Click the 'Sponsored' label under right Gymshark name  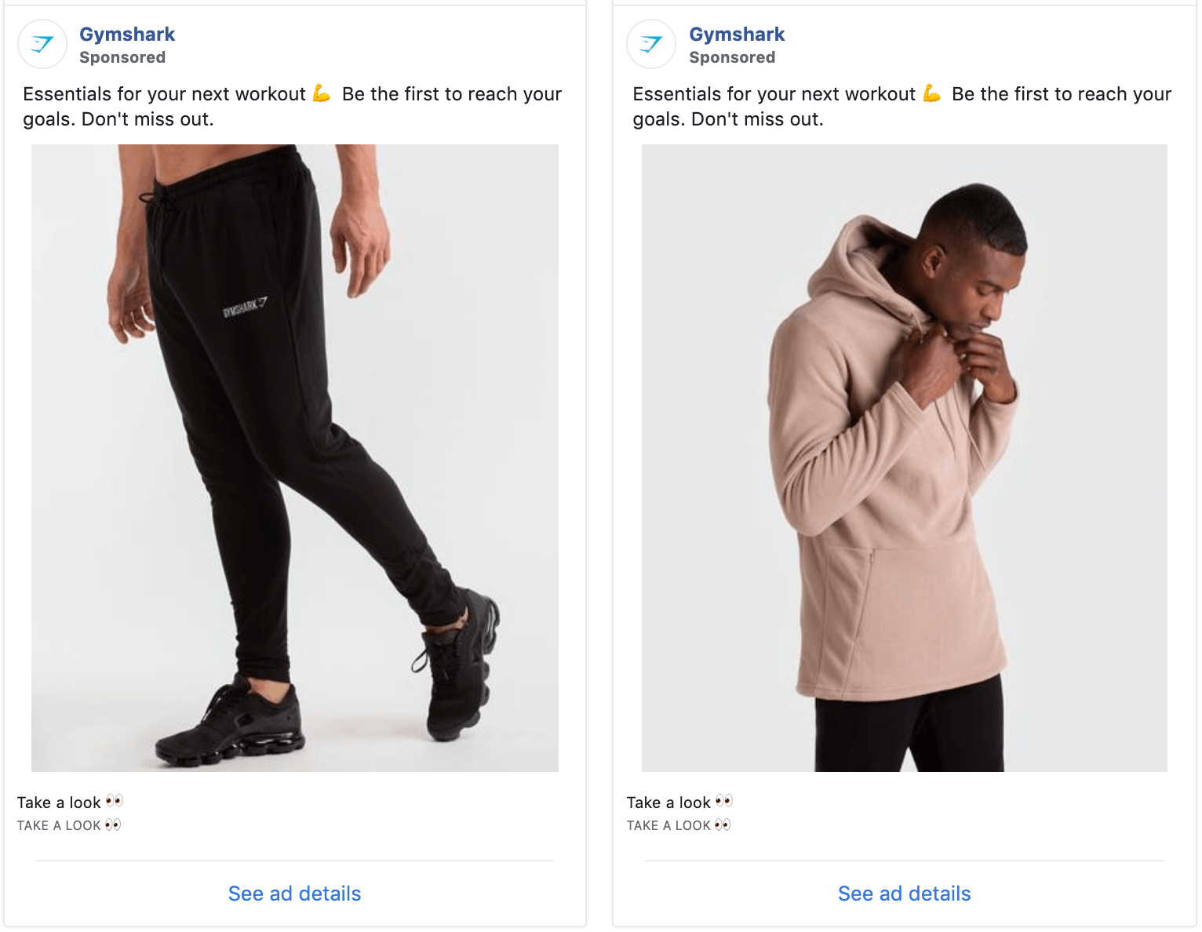pyautogui.click(x=731, y=56)
